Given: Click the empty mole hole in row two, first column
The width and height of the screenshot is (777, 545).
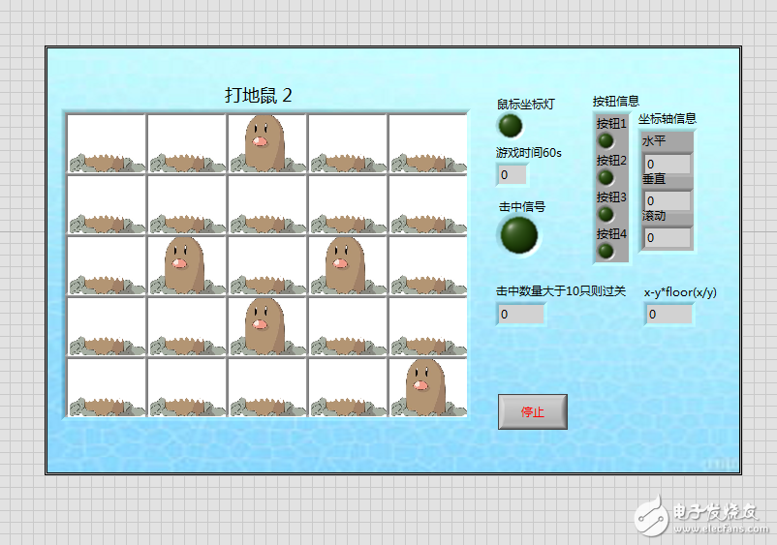Looking at the screenshot, I should point(107,204).
